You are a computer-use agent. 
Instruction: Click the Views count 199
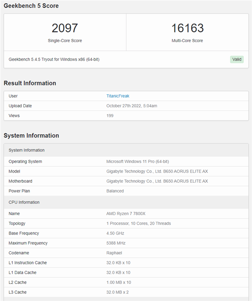(x=110, y=115)
